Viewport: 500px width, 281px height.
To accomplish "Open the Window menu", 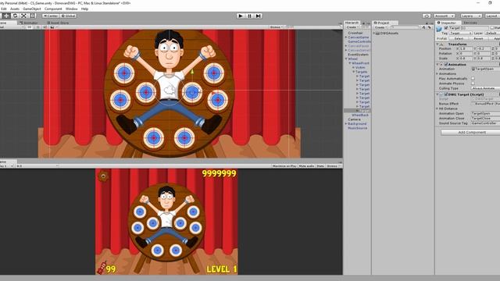I will click(x=71, y=9).
